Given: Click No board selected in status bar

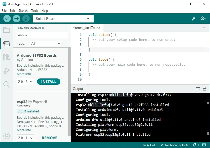Looking at the screenshot, I should click(x=176, y=145).
